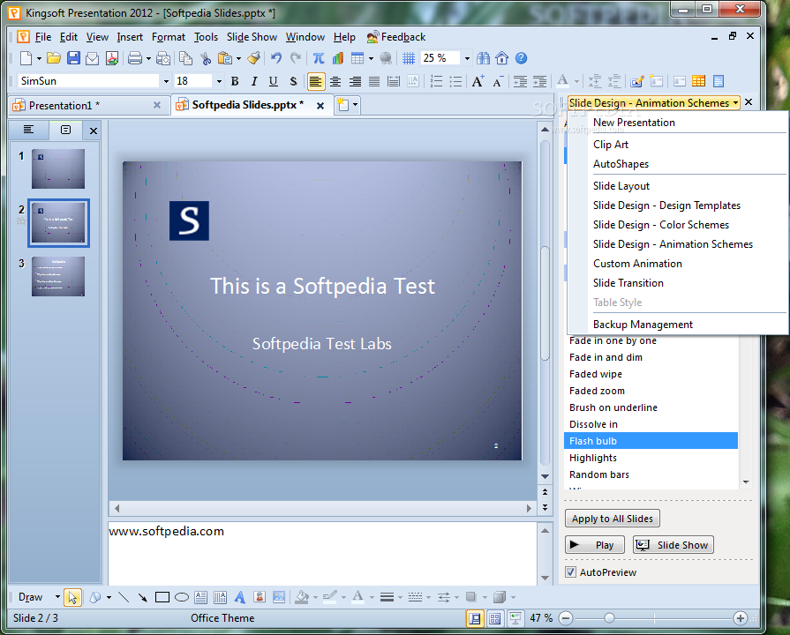
Task: Click the blue Help question mark icon
Action: 522,58
